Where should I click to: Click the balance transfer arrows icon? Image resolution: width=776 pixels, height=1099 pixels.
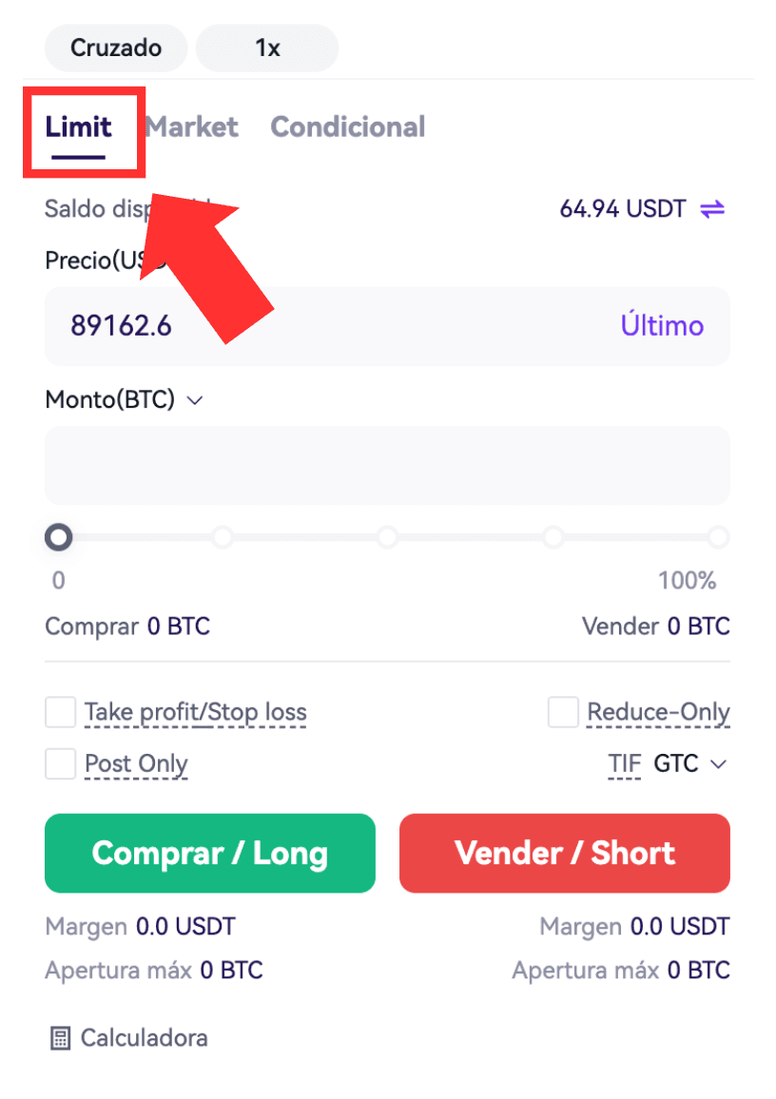tap(712, 209)
